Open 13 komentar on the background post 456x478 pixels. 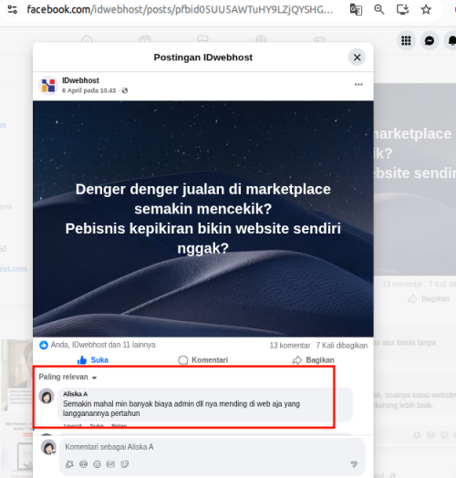click(x=402, y=284)
